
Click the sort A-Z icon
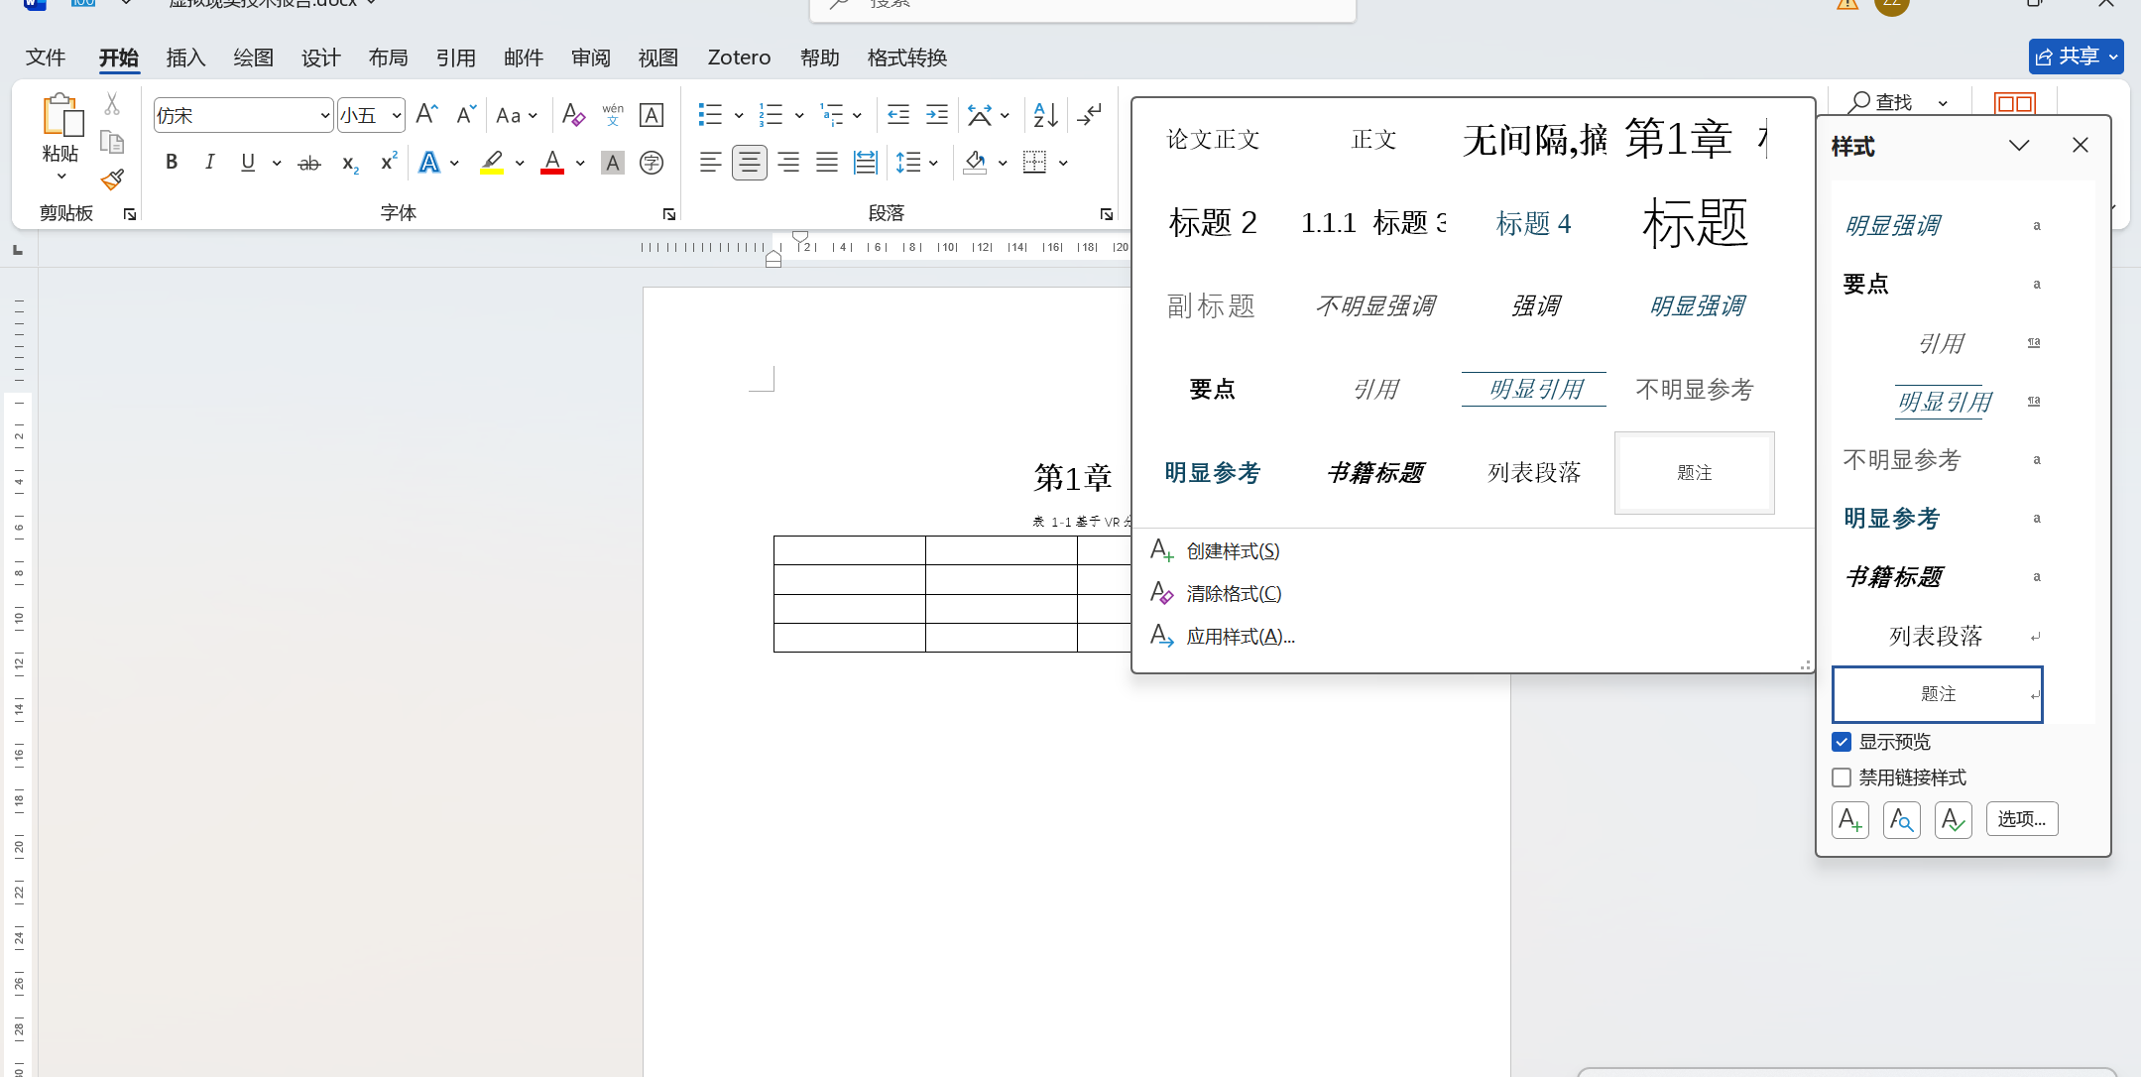click(x=1045, y=115)
